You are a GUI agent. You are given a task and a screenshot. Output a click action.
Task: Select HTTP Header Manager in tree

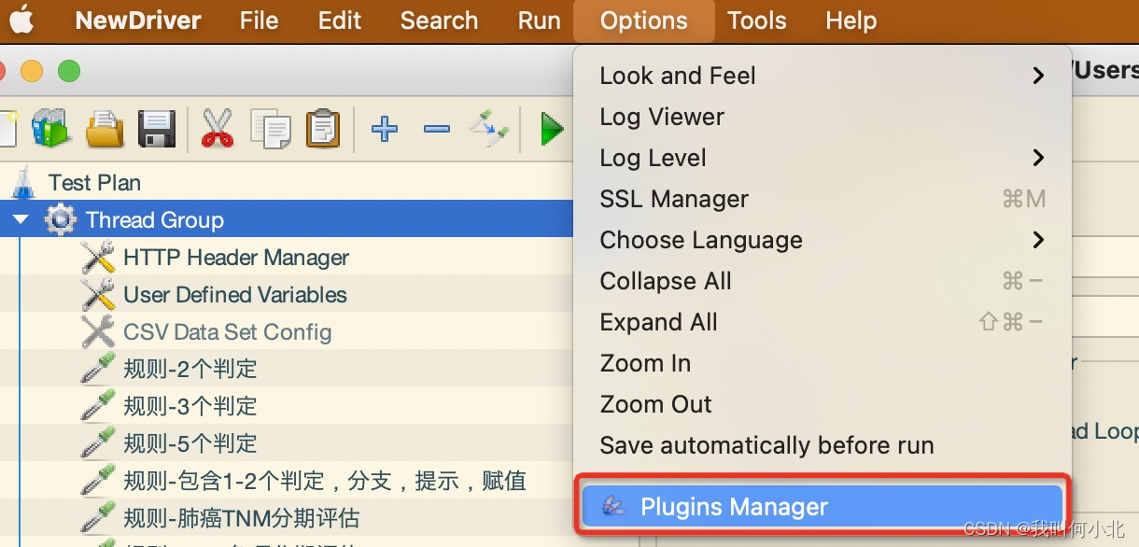pyautogui.click(x=236, y=258)
